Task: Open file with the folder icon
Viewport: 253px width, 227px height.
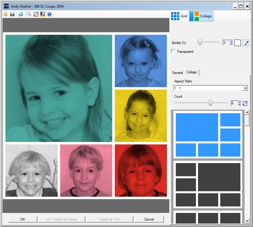Action: (x=6, y=14)
